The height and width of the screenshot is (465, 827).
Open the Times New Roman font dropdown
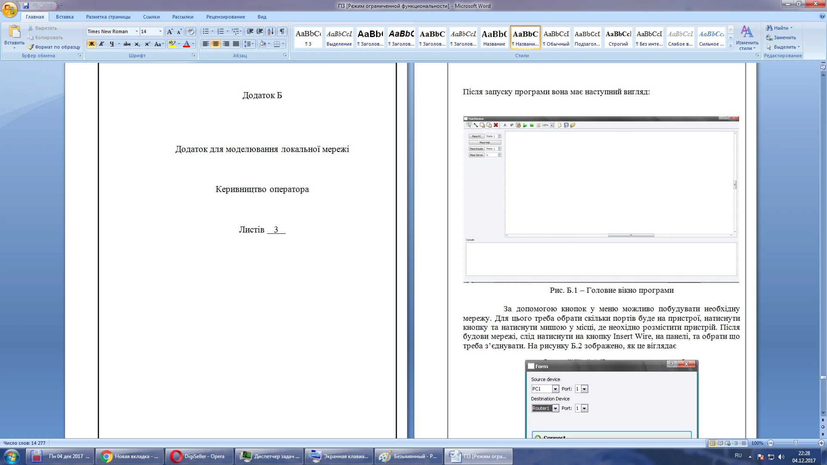pyautogui.click(x=137, y=31)
